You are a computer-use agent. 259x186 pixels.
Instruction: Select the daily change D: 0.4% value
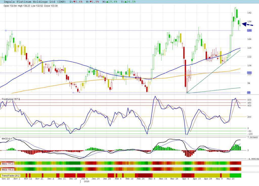pyautogui.click(x=76, y=2)
